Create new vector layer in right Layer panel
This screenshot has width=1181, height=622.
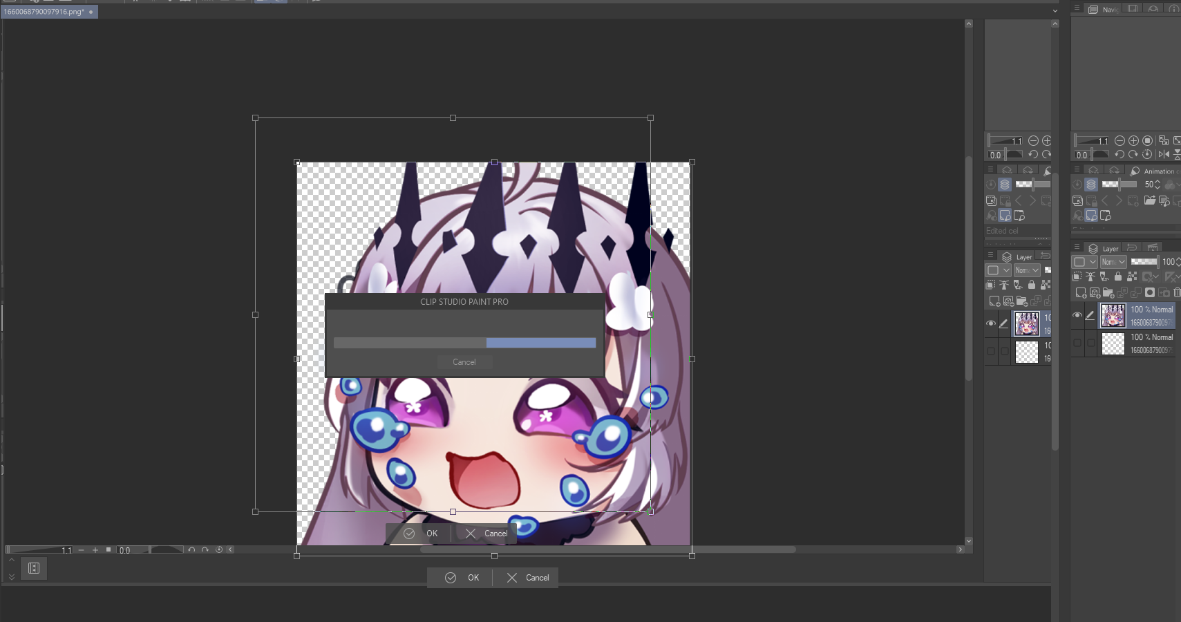pyautogui.click(x=1095, y=293)
